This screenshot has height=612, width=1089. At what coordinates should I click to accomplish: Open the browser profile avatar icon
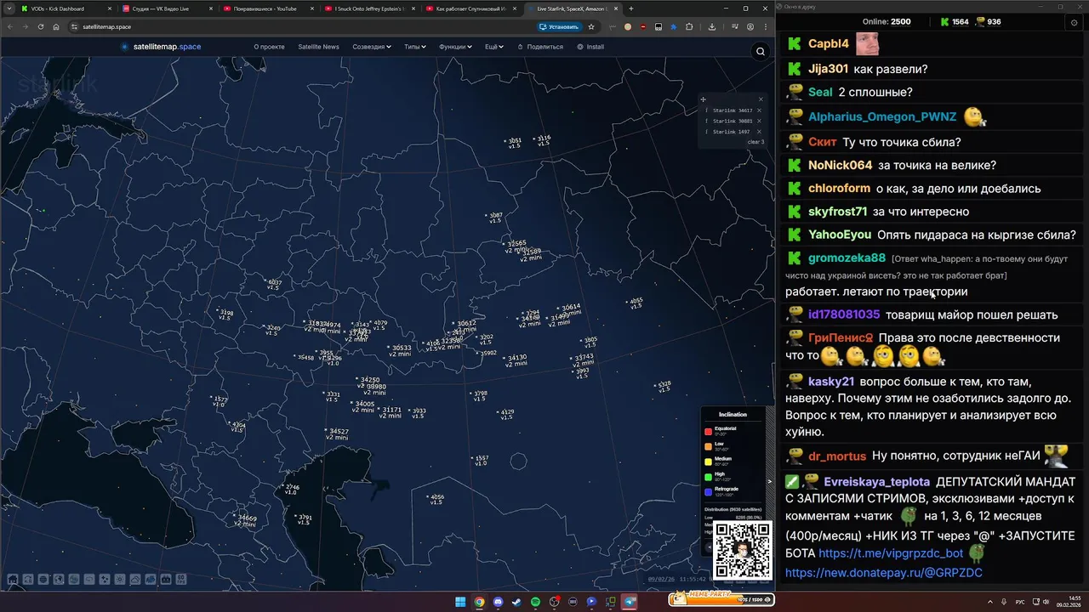coord(750,26)
